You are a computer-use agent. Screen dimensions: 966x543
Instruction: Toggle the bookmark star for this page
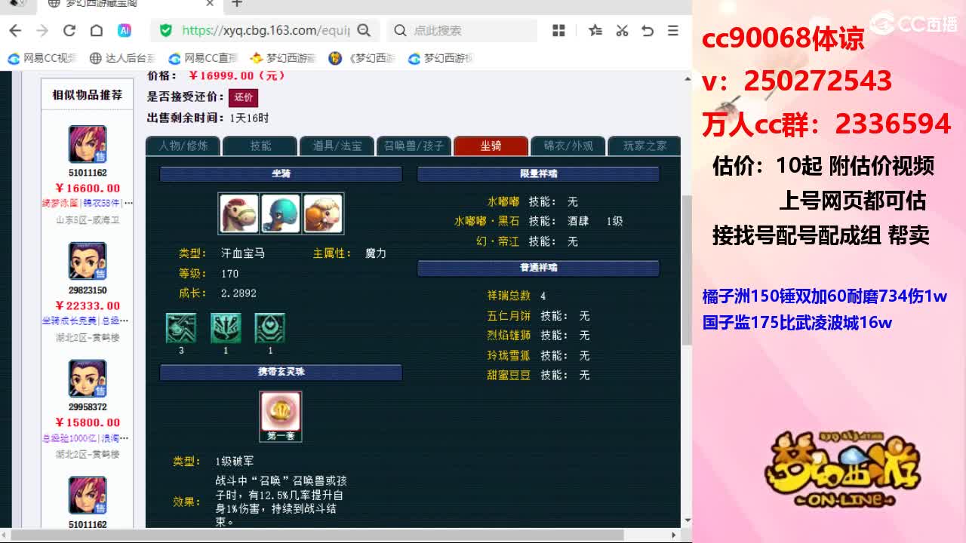tap(595, 31)
